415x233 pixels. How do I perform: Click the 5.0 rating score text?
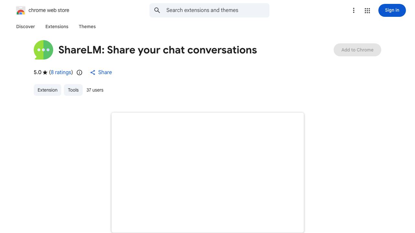(x=38, y=72)
